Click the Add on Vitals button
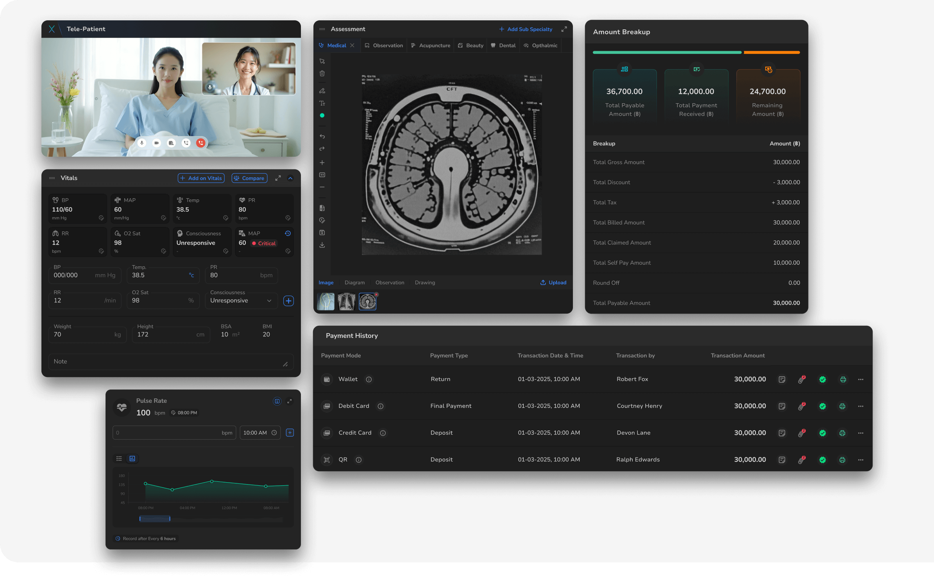Viewport: 934px width, 578px height. pyautogui.click(x=201, y=178)
